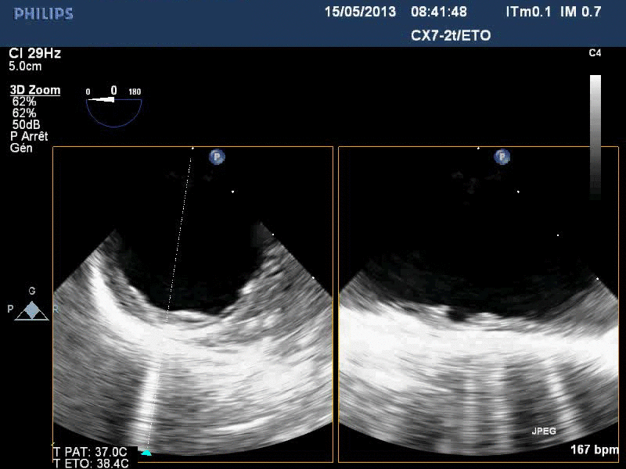Click the 50dB gain value
626x469 pixels.
point(26,125)
